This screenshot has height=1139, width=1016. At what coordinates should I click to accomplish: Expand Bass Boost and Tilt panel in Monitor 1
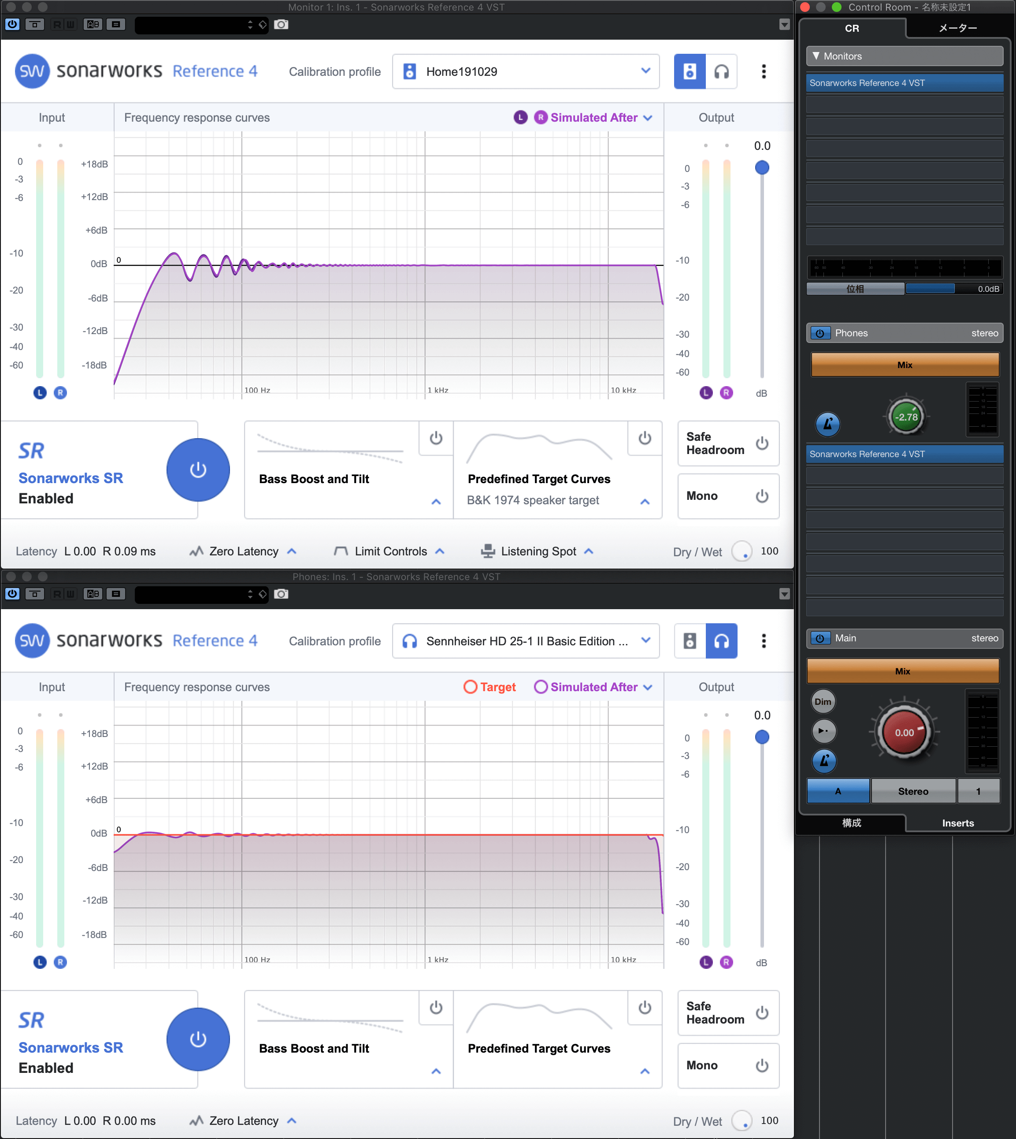(436, 502)
